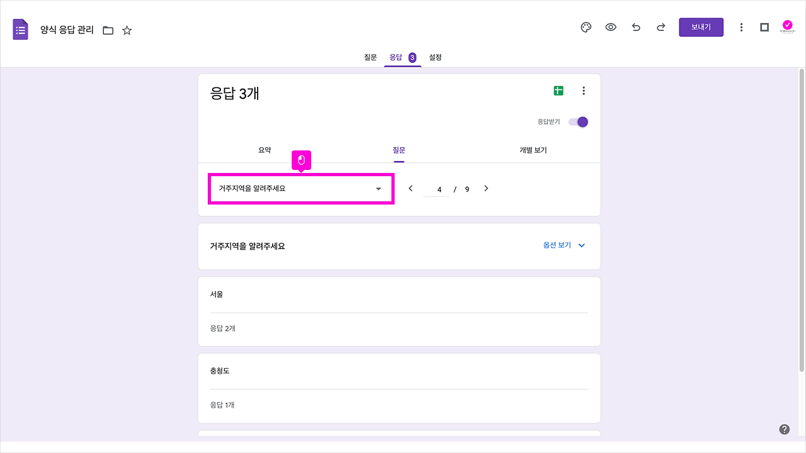Screen dimensions: 806x453
Task: Switch to the 요약 responses view
Action: point(265,150)
